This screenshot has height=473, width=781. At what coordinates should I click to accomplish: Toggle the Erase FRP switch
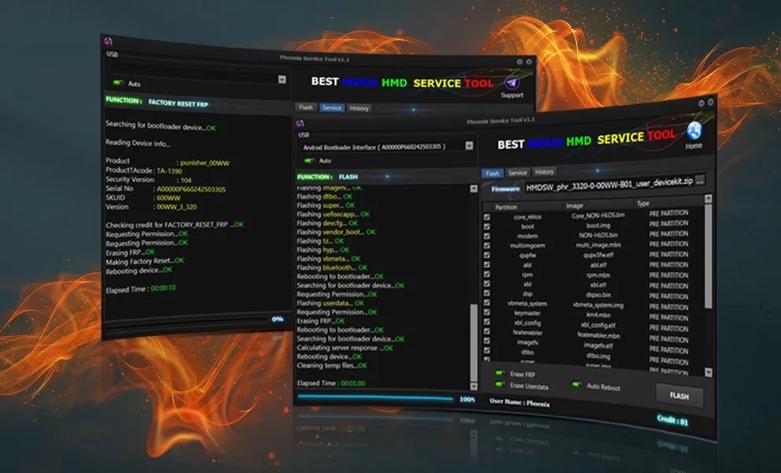[500, 374]
